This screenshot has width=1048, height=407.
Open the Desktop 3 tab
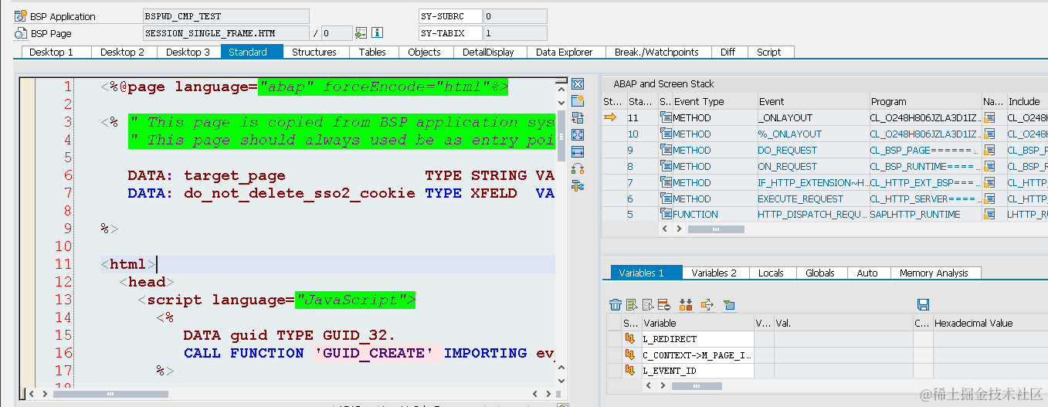coord(188,52)
